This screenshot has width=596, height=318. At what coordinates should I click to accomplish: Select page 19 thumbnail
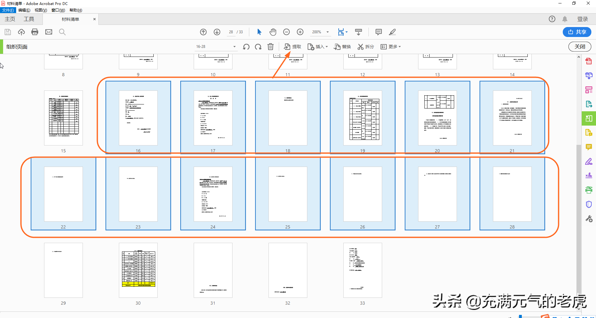tap(363, 118)
